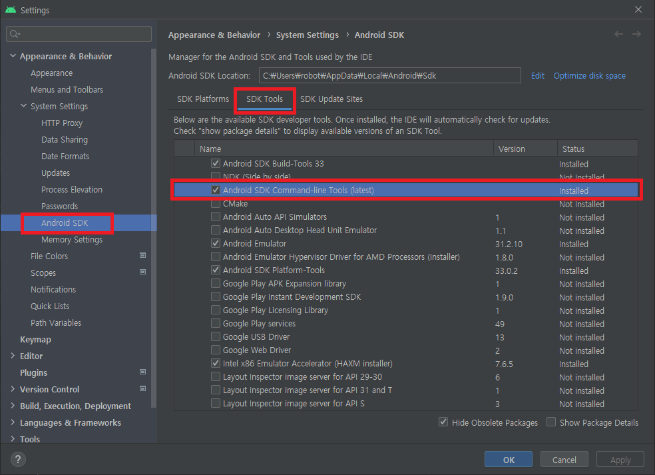The height and width of the screenshot is (475, 655).
Task: Check the CMake checkbox
Action: coord(216,204)
